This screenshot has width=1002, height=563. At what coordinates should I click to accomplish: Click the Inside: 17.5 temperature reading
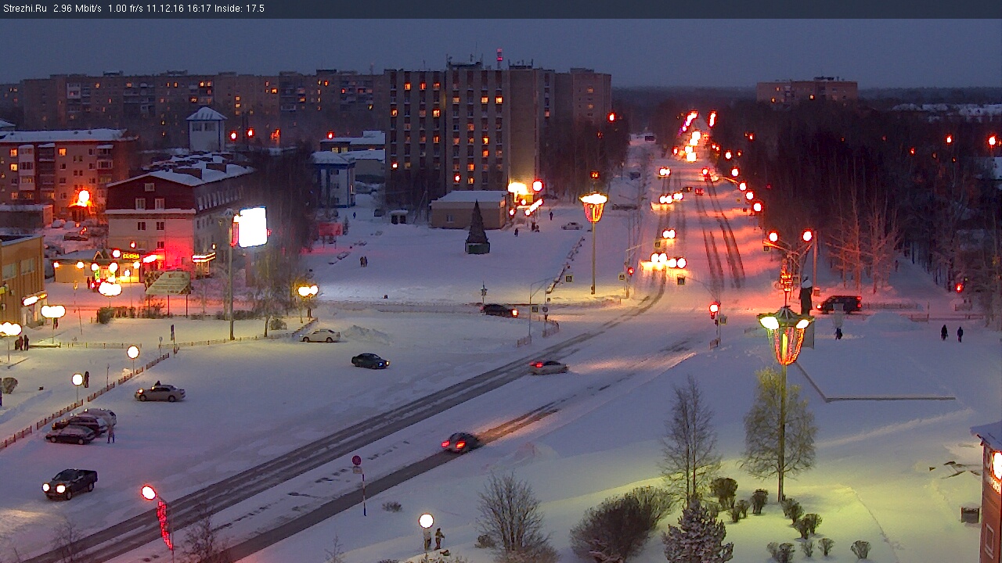[239, 9]
